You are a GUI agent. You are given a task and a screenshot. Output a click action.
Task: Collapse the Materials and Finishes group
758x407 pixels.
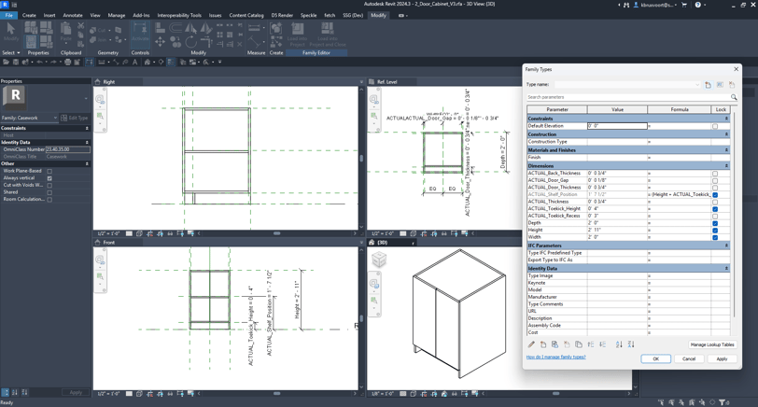pyautogui.click(x=726, y=150)
